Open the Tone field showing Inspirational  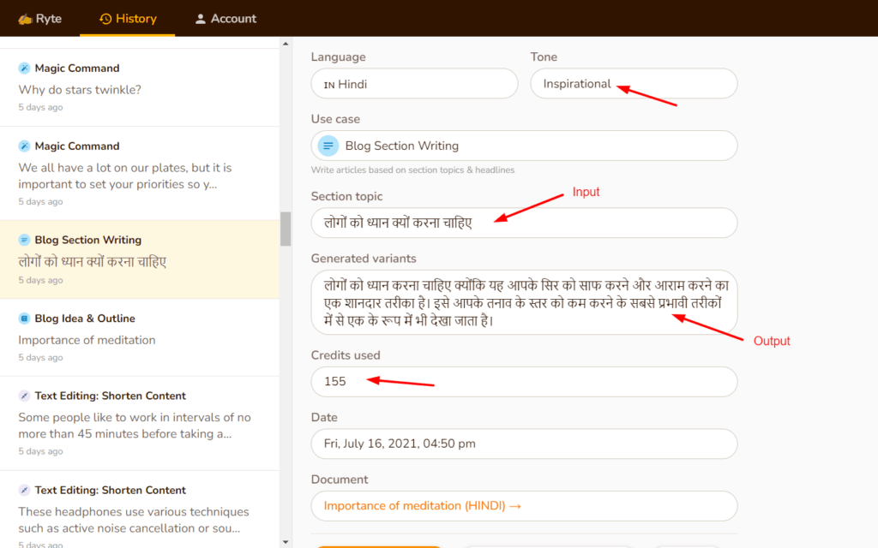(x=634, y=84)
